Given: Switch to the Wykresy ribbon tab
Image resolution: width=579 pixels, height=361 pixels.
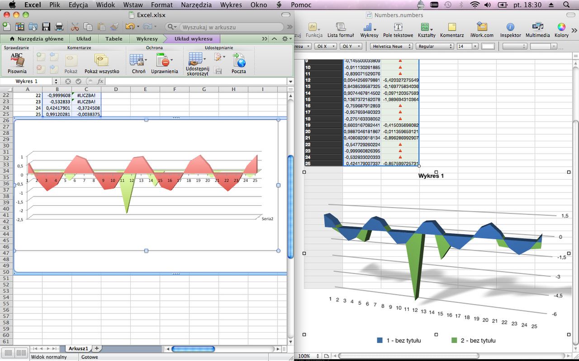Looking at the screenshot, I should [x=147, y=39].
